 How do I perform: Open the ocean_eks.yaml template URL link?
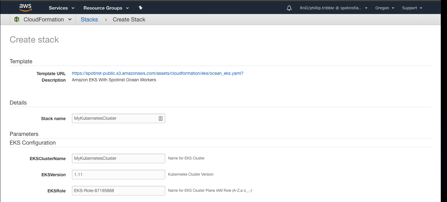click(x=157, y=74)
